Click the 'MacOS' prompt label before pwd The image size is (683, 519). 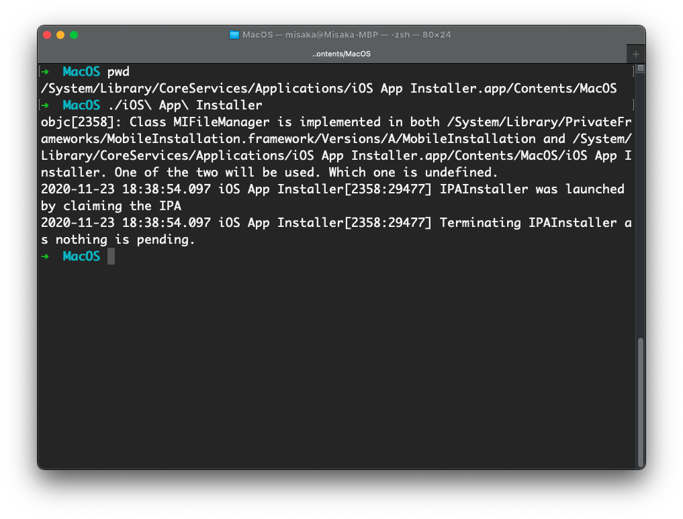pos(81,72)
